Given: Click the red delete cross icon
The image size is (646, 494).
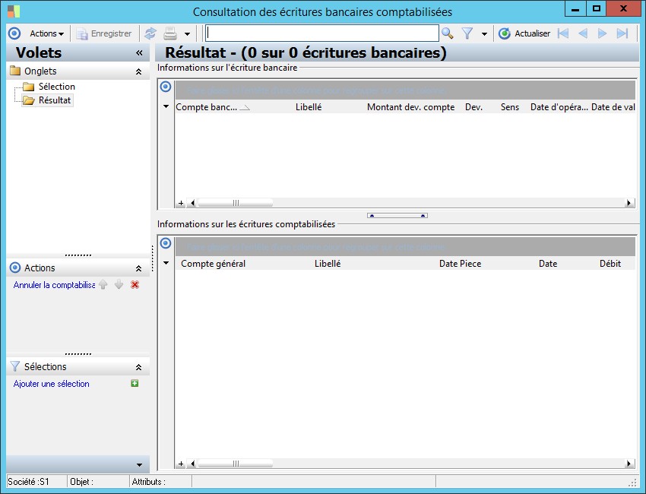Looking at the screenshot, I should 135,284.
